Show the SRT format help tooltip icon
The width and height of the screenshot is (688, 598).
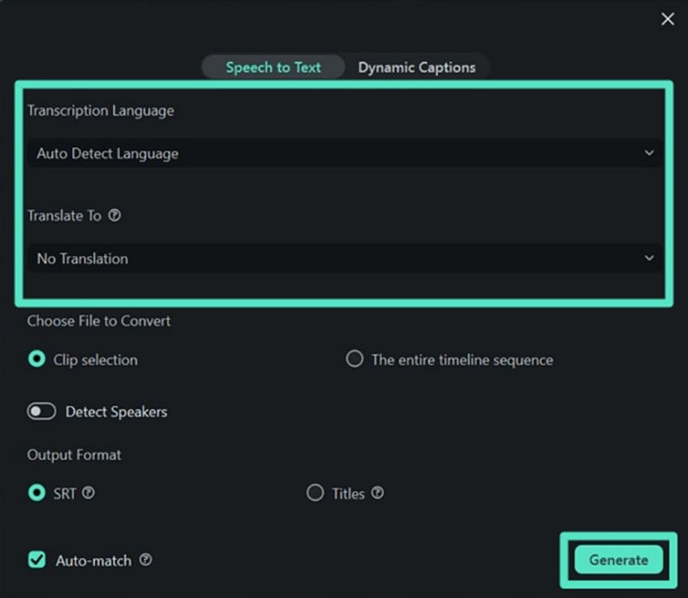[x=88, y=492]
